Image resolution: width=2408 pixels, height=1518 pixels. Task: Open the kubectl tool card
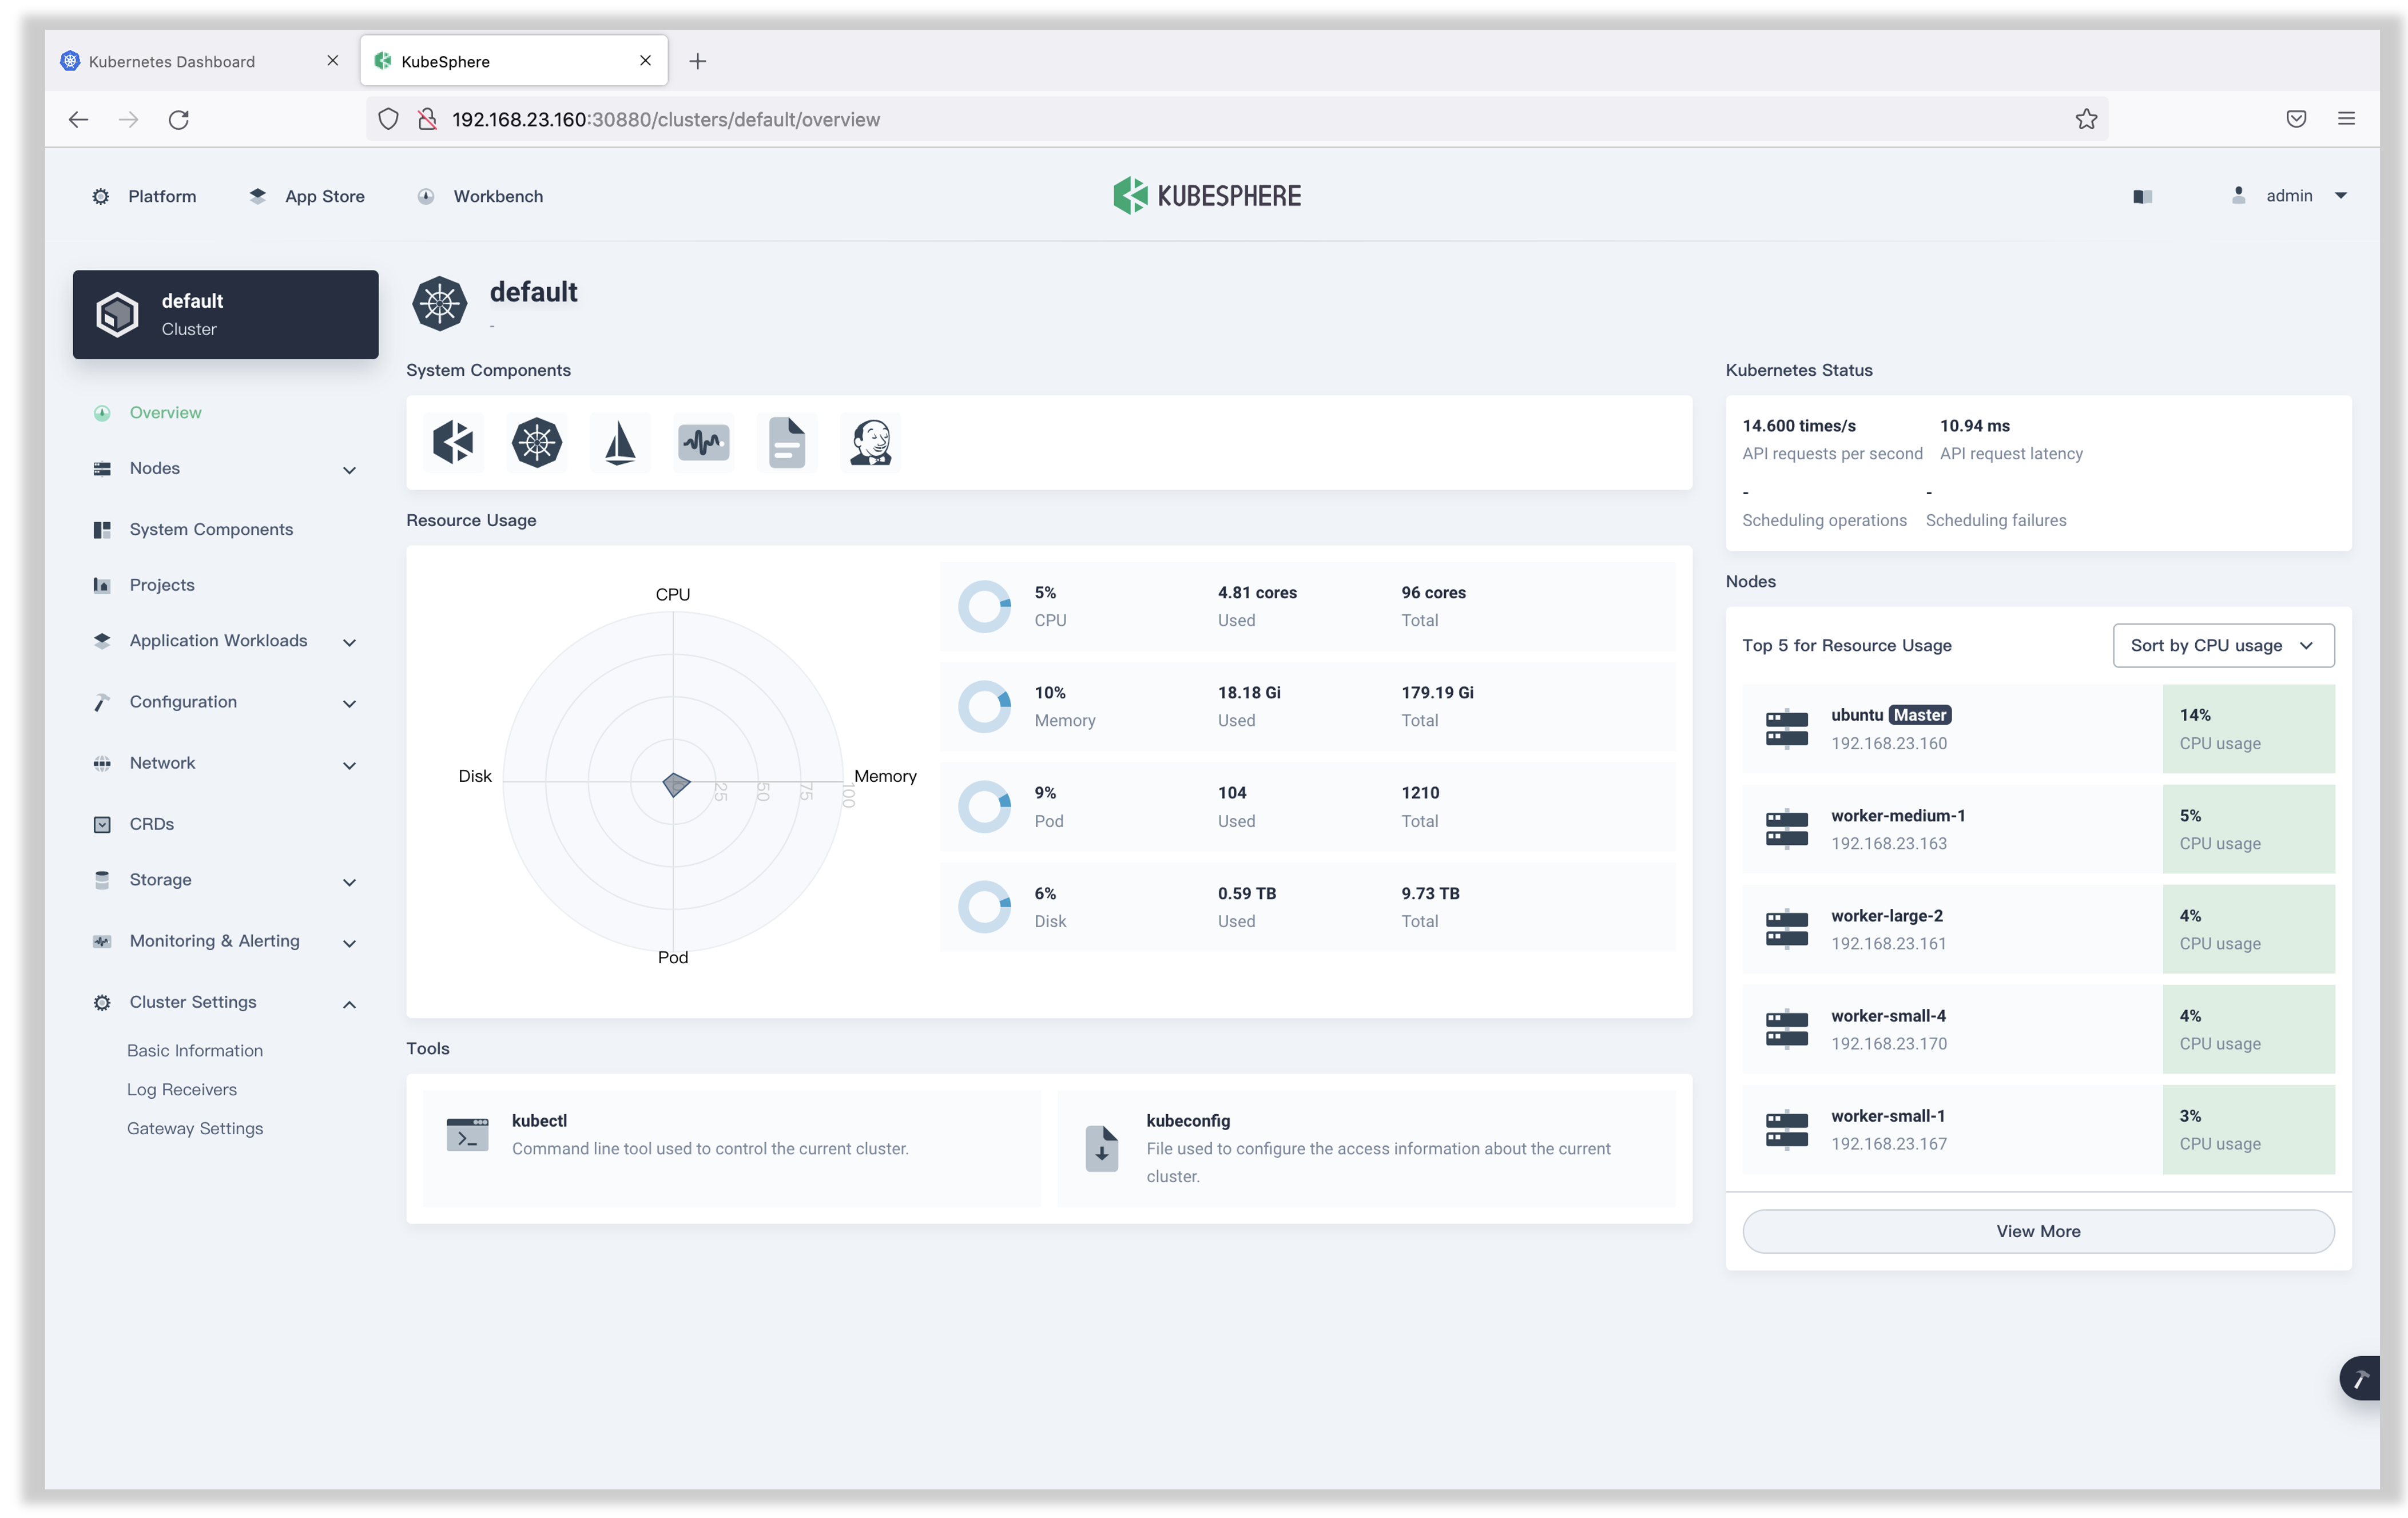tap(732, 1148)
